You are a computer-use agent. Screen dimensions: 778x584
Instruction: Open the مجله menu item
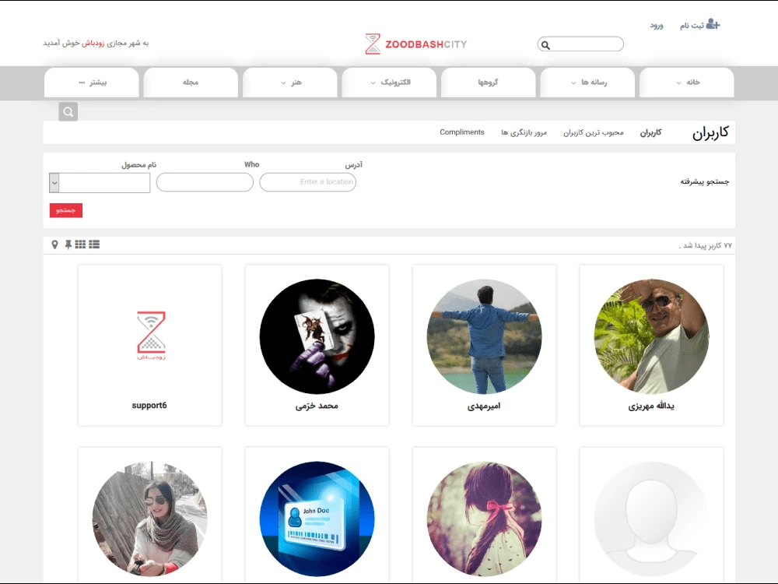pos(191,83)
